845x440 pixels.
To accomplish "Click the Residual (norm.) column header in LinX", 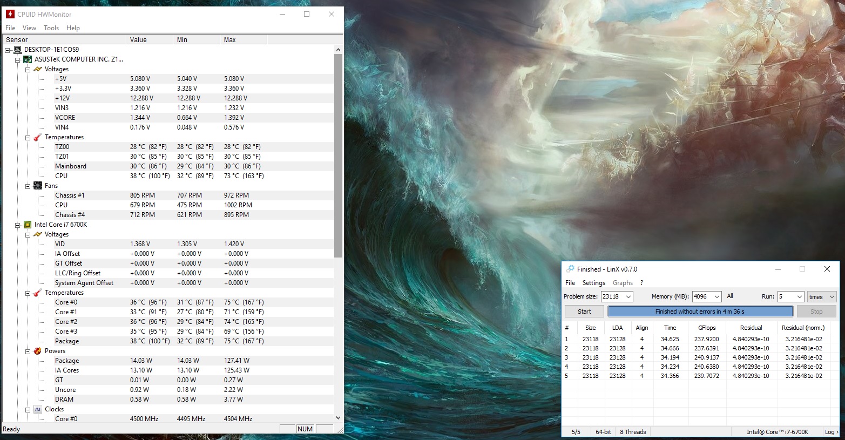I will coord(803,328).
